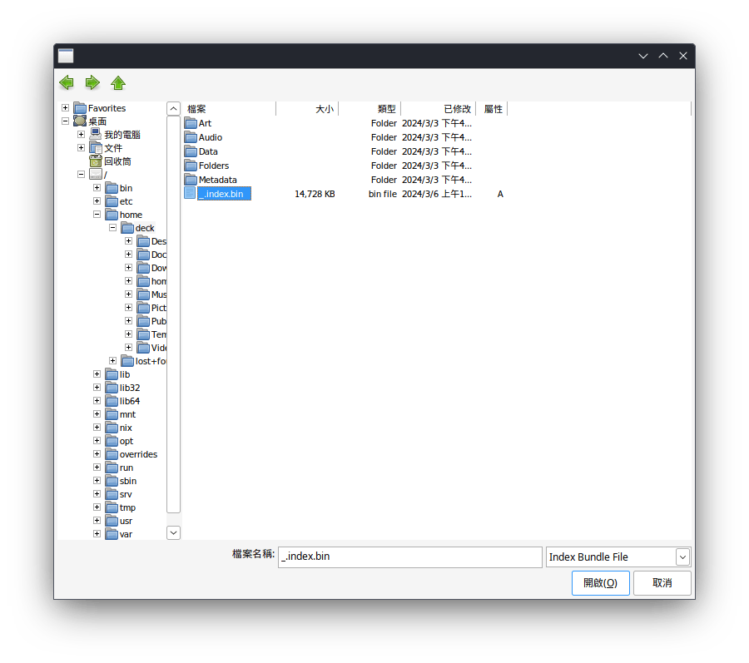
Task: Open the Index Bundle File type dropdown
Action: click(682, 557)
